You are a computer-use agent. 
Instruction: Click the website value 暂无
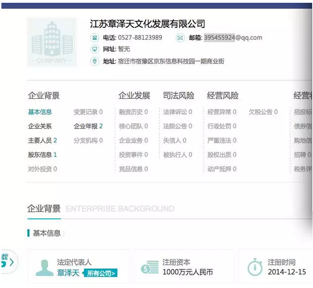(124, 49)
